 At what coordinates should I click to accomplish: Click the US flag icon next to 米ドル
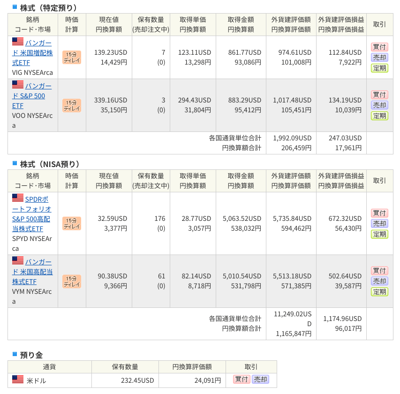coord(18,379)
